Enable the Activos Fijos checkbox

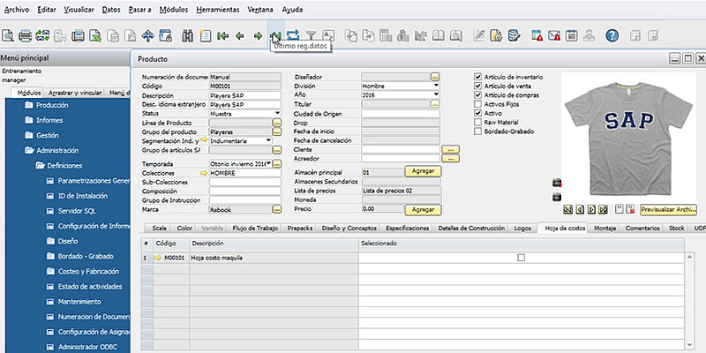(x=478, y=104)
